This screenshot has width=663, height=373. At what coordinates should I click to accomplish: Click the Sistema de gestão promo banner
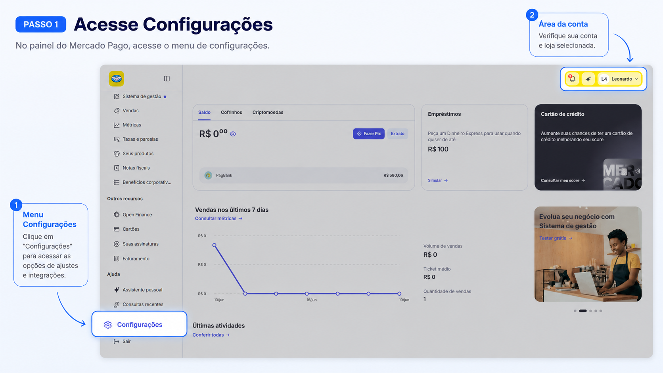pos(588,254)
